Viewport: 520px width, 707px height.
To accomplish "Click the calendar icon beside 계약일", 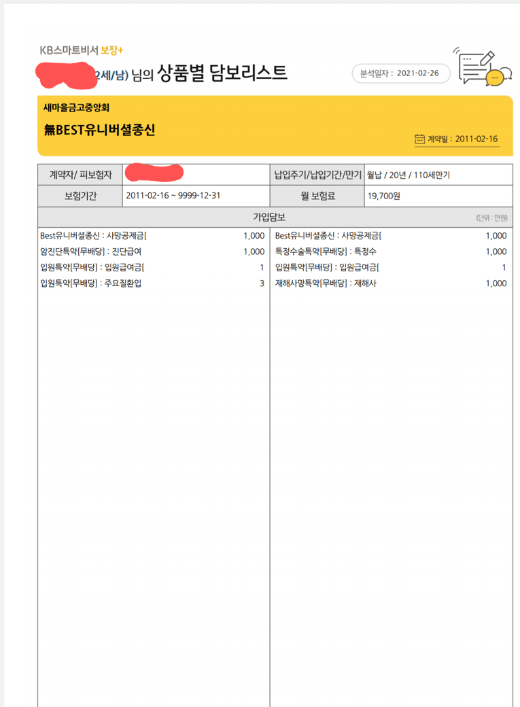I will tap(419, 139).
